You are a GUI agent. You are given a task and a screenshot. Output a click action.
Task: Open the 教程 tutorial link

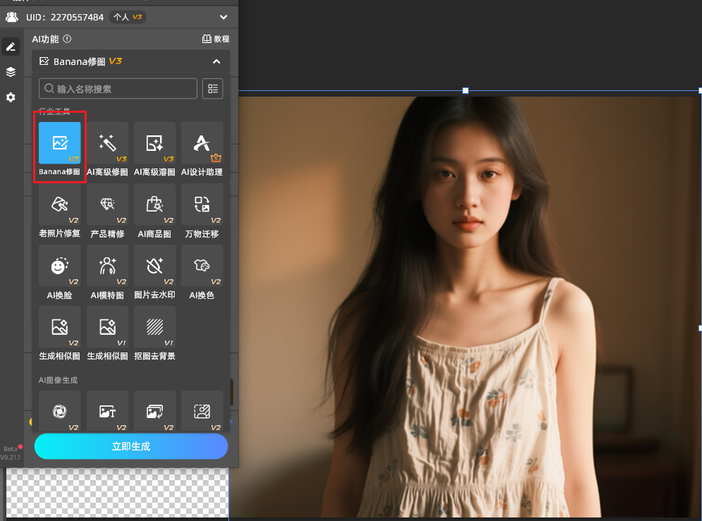[216, 39]
